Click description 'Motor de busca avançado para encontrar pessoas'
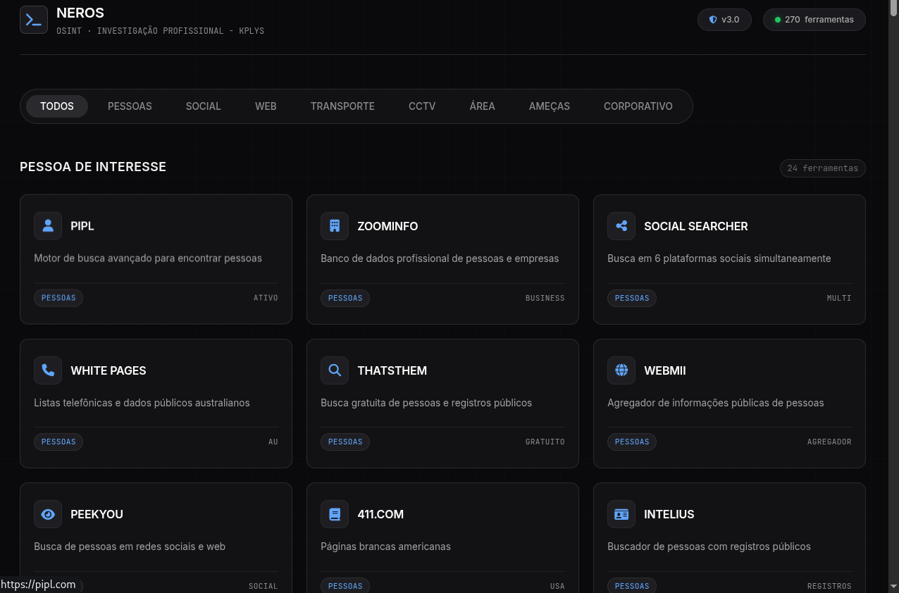 coord(148,258)
